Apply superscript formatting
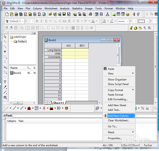The image size is (159, 151). [51, 21]
